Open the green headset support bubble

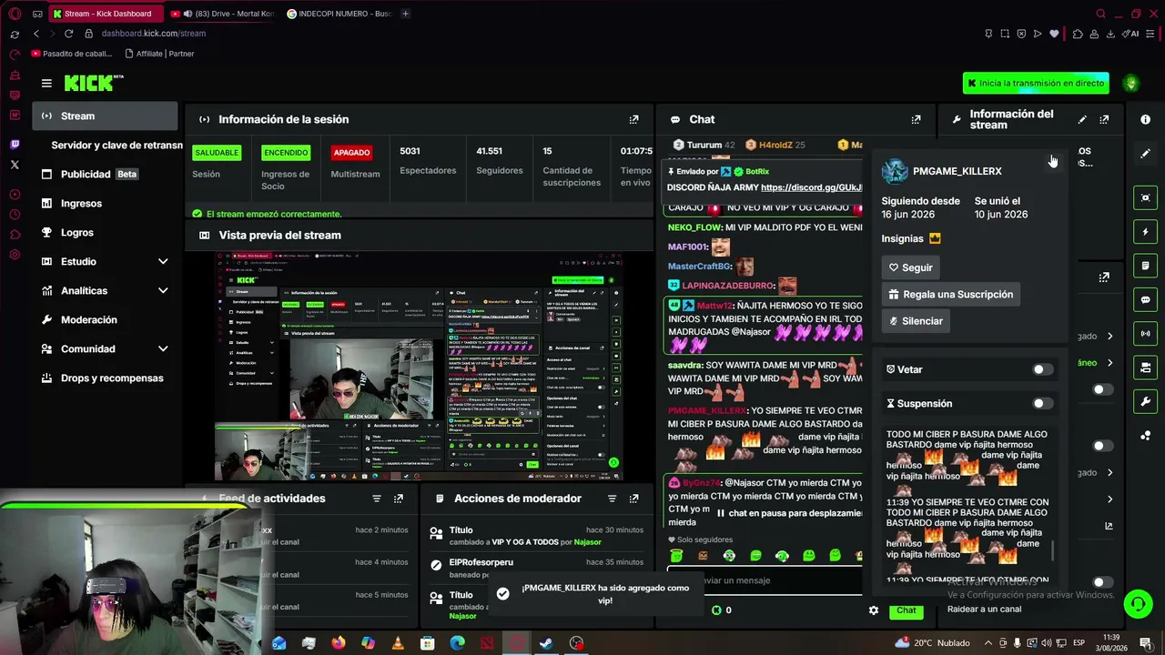1138,603
